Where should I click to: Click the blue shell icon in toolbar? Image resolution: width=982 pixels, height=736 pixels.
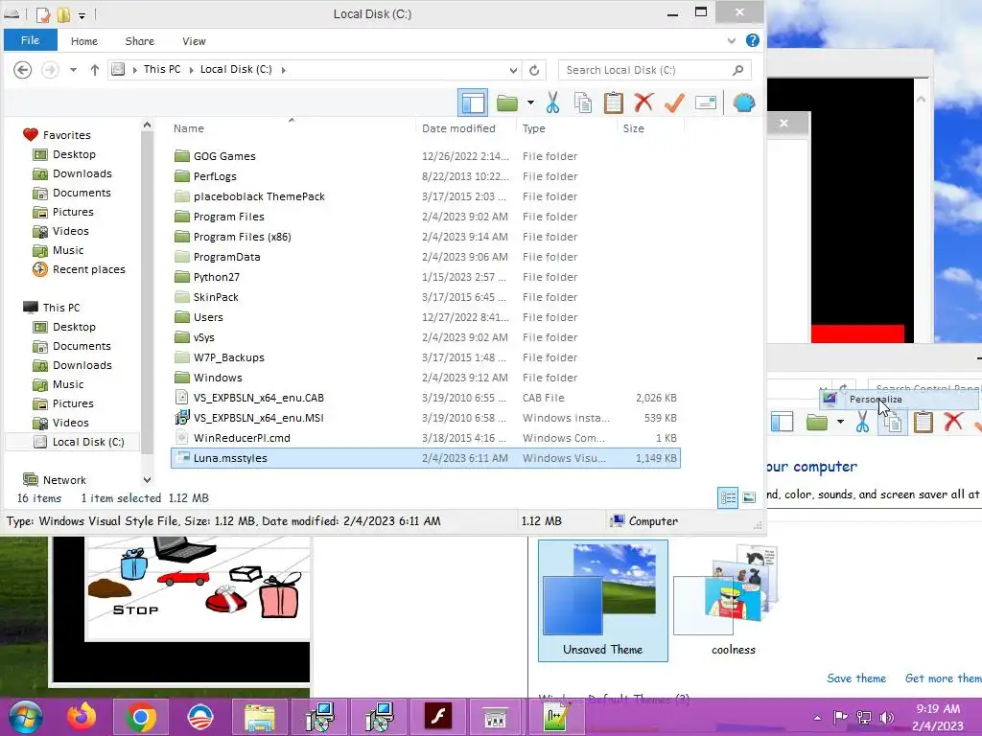[744, 103]
